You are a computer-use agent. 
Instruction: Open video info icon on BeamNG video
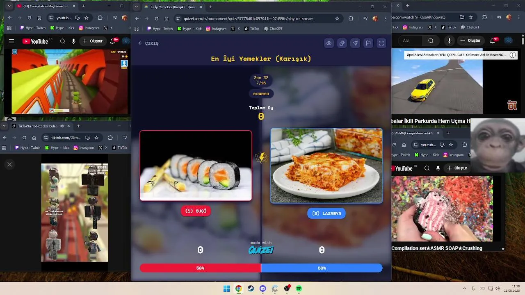tap(513, 55)
